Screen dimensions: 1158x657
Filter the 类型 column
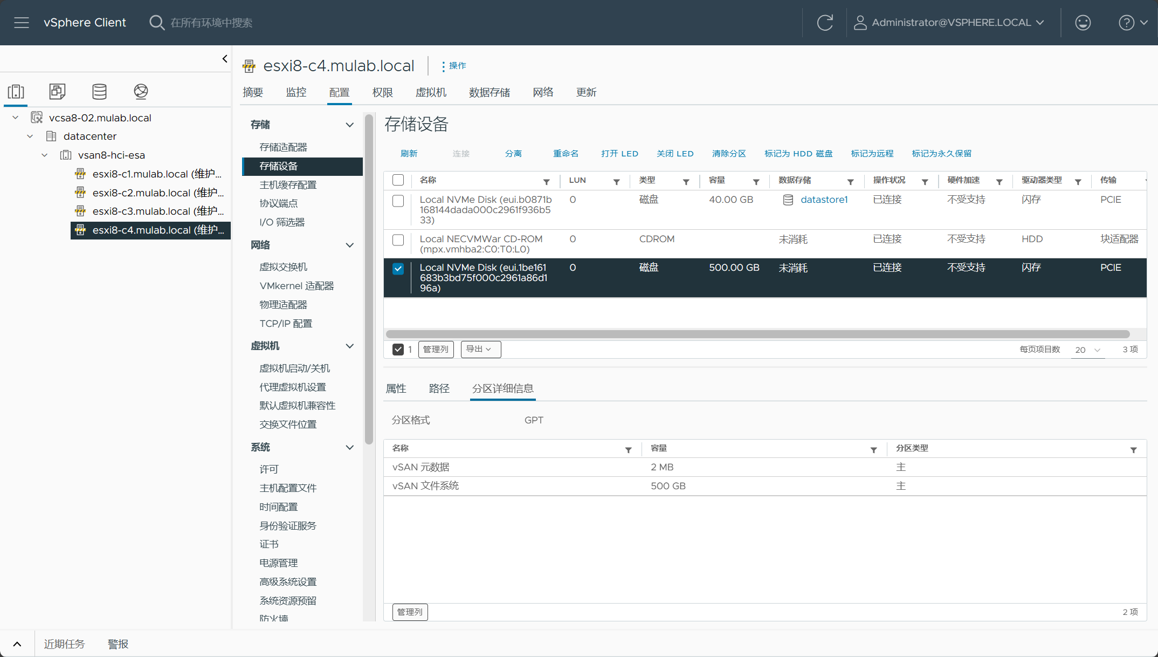coord(686,182)
